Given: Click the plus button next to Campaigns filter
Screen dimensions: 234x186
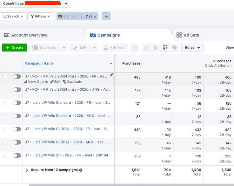Looking at the screenshot, I should (x=106, y=16).
